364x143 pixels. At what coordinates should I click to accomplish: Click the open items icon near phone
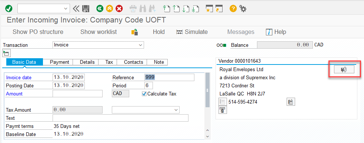click(x=291, y=102)
